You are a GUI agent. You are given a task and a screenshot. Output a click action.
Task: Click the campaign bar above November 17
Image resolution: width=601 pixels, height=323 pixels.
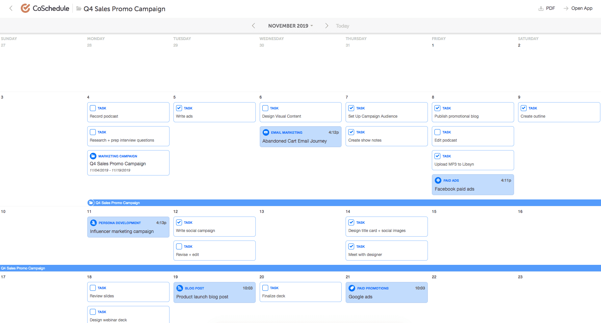pyautogui.click(x=300, y=268)
